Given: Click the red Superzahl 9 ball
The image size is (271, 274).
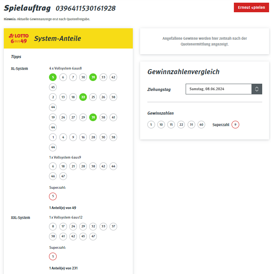Looking at the screenshot, I should (x=235, y=125).
